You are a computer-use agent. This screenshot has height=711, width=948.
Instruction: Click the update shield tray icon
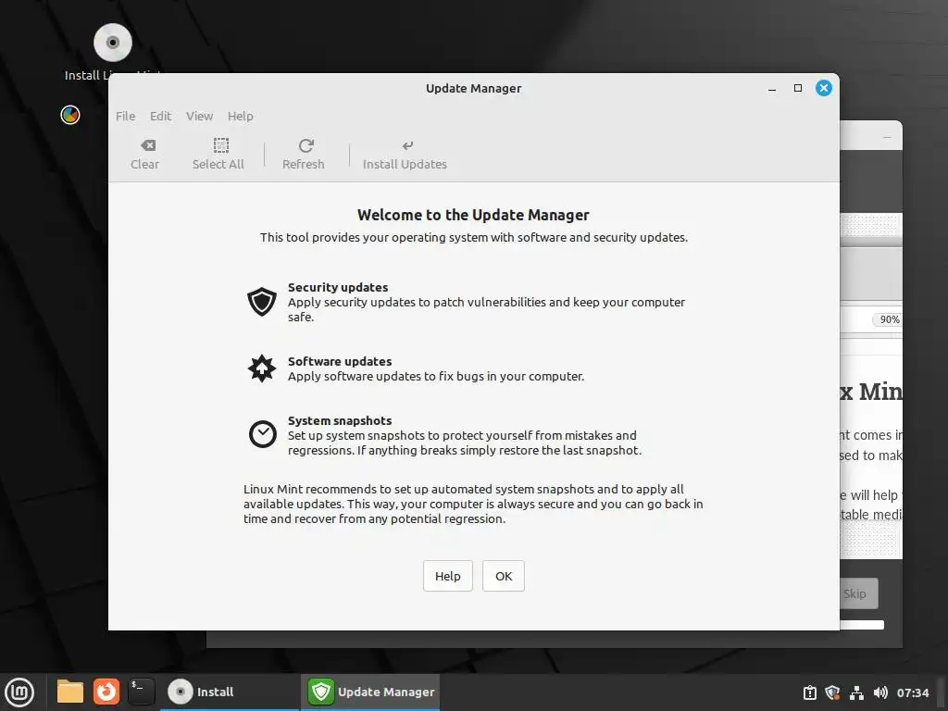(x=832, y=692)
